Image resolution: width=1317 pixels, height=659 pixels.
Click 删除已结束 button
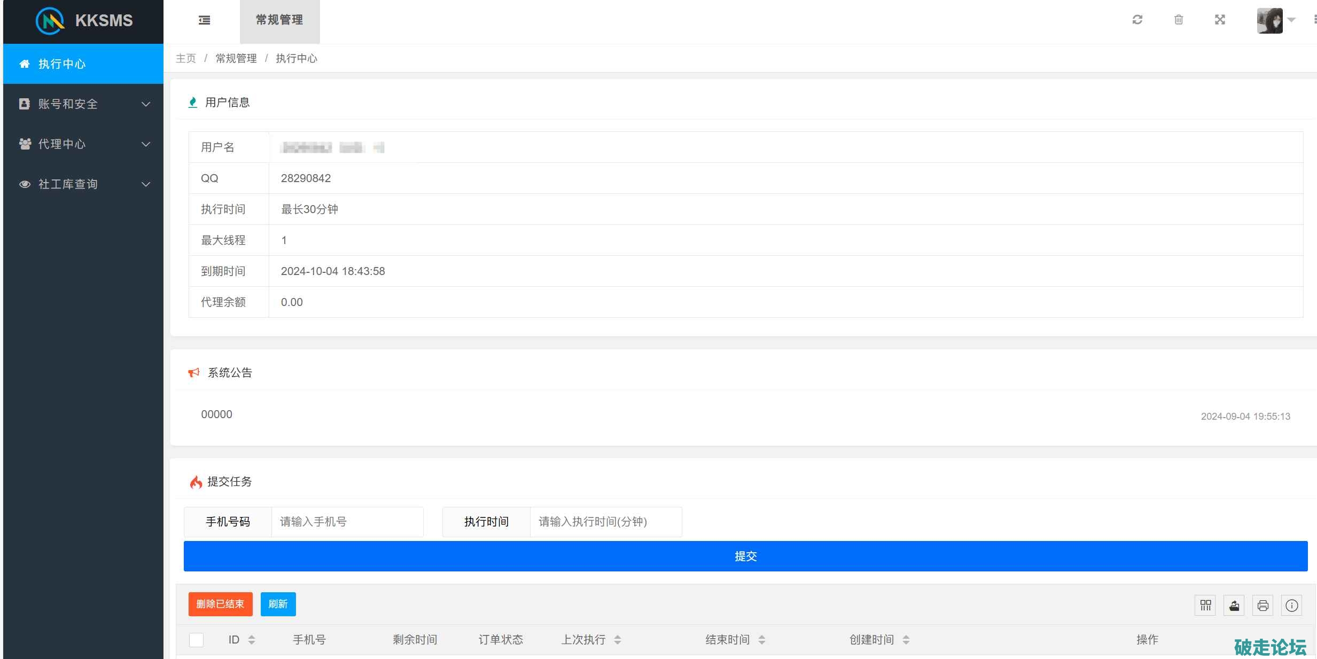(x=220, y=604)
